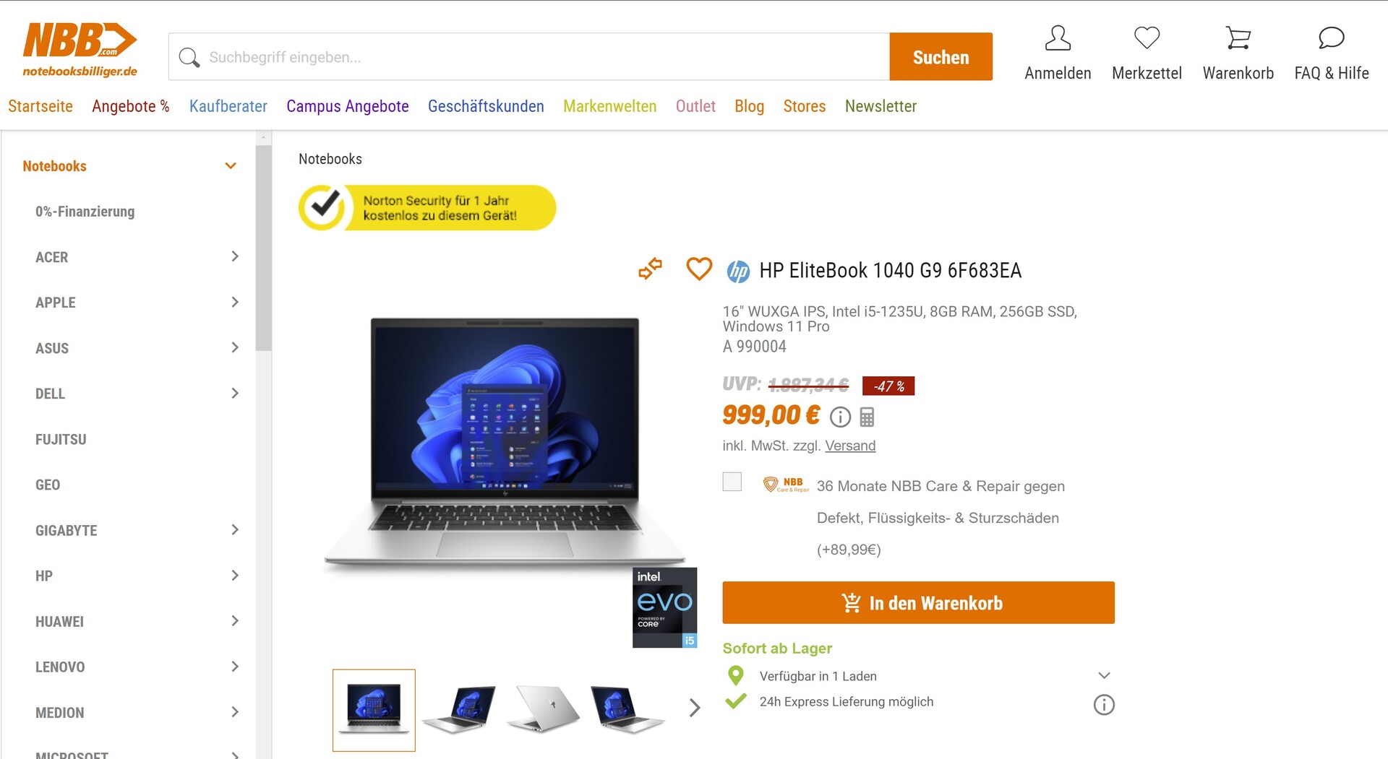
Task: Follow the Versand link
Action: [850, 446]
